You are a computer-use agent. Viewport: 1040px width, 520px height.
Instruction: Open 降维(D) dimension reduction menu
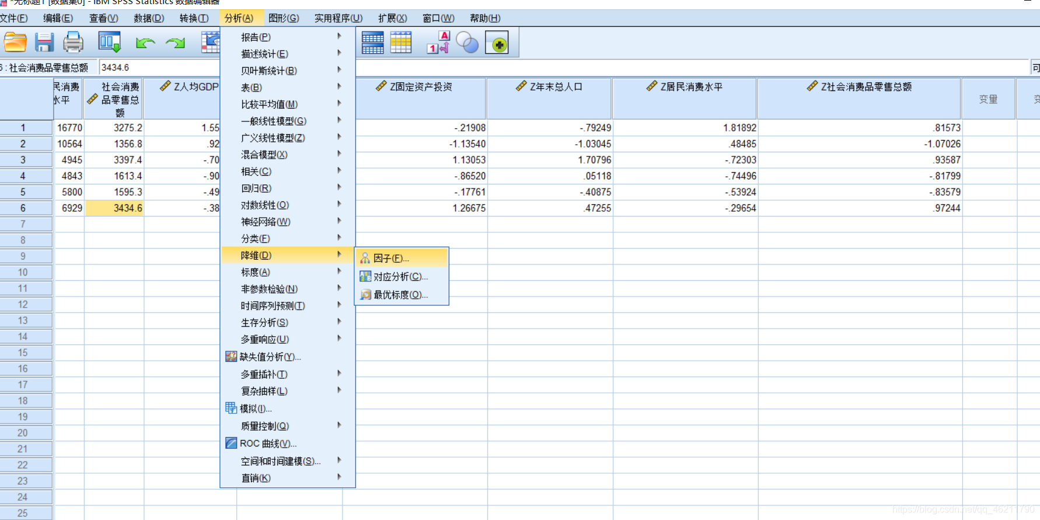288,255
